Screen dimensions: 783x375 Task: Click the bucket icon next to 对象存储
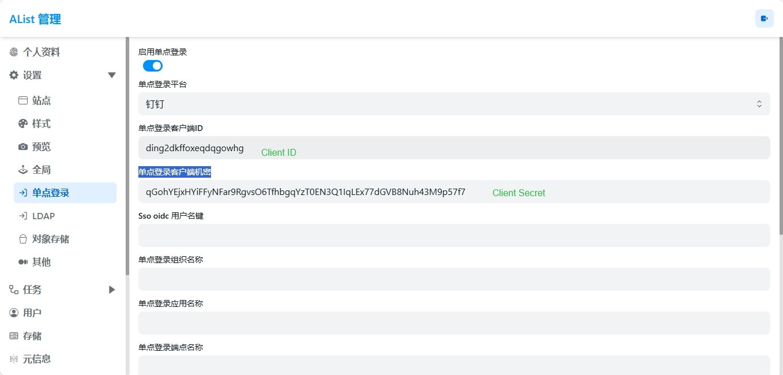23,239
